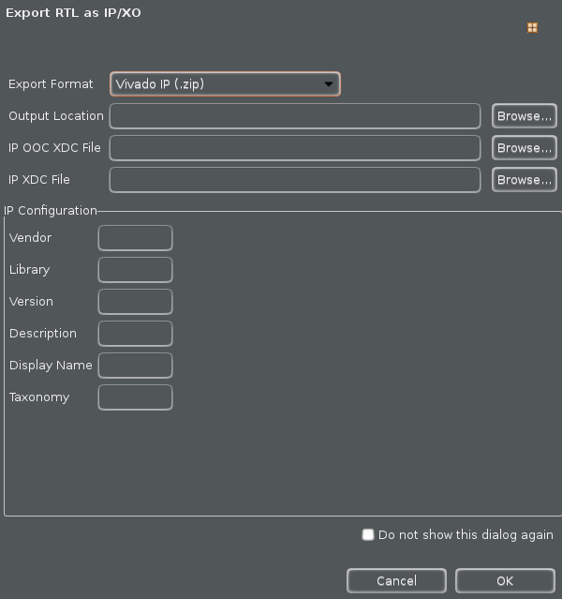The width and height of the screenshot is (562, 599).
Task: Click into the IP OOC XDC File field
Action: 295,148
